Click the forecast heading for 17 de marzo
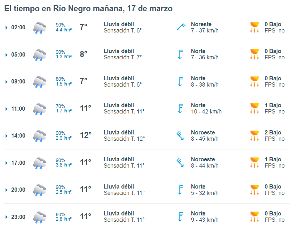Viewport: 290px width, 228px height. pyautogui.click(x=89, y=8)
